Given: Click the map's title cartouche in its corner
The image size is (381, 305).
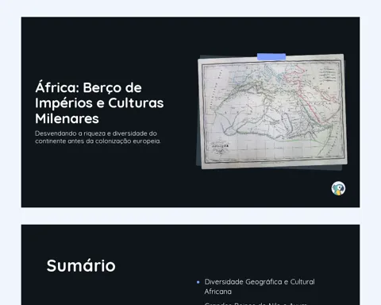Looking at the screenshot, I should [220, 148].
